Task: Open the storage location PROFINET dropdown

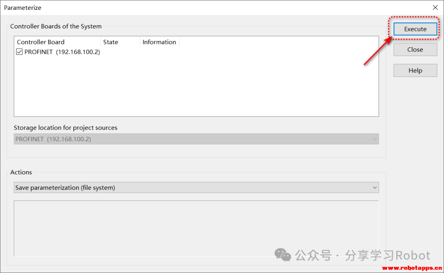Action: click(196, 139)
